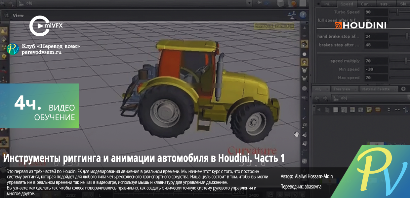The width and height of the screenshot is (410, 198).
Task: Select the second tool icon in the left viewport toolbar
Action: (4, 39)
